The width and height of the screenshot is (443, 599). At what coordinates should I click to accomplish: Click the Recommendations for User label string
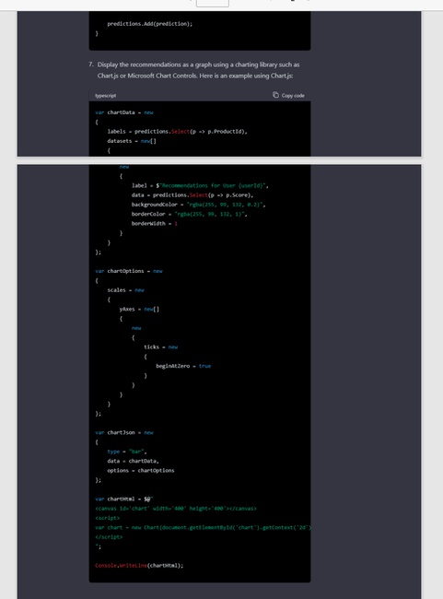pos(213,185)
